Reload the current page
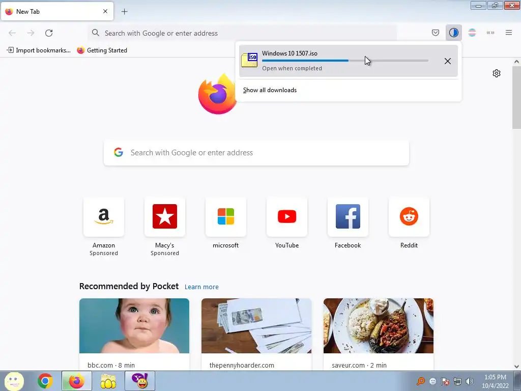Viewport: 521px width, 391px height. (49, 33)
